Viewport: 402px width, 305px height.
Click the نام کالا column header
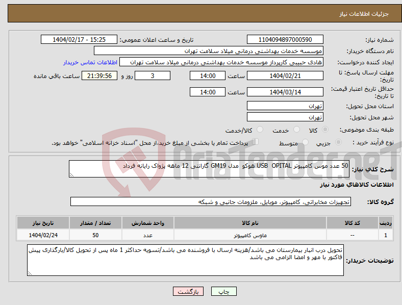point(250,223)
